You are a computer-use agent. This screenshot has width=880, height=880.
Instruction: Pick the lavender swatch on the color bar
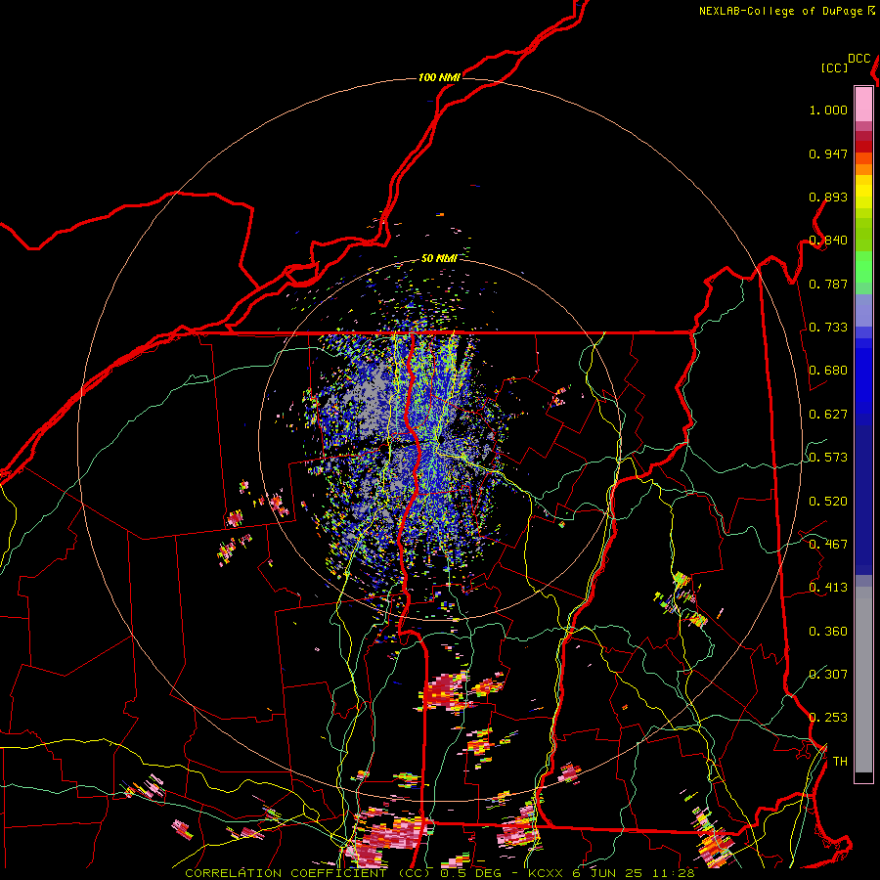point(863,311)
